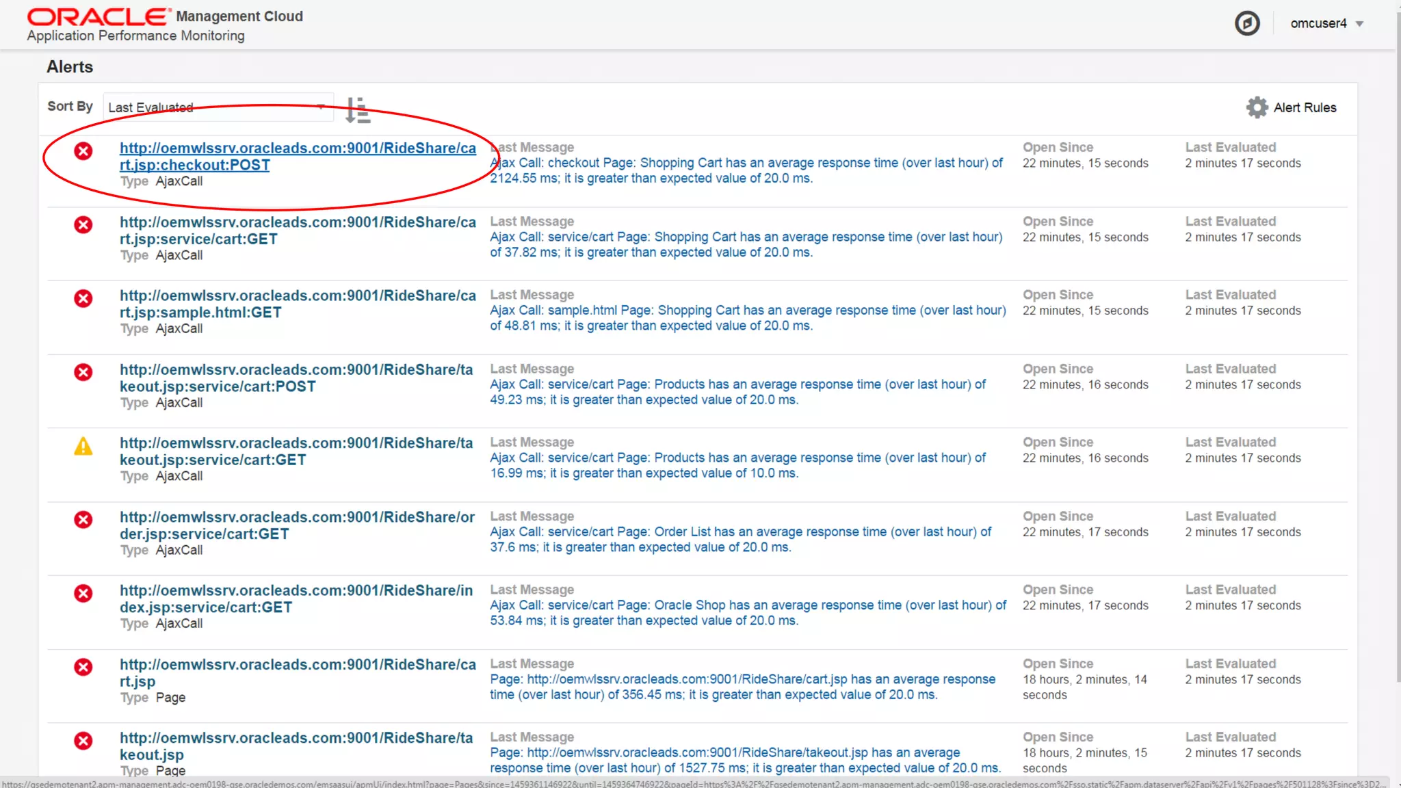Click yellow warning icon for takeout.jsp:service/cart:GET
This screenshot has height=788, width=1401.
(83, 447)
